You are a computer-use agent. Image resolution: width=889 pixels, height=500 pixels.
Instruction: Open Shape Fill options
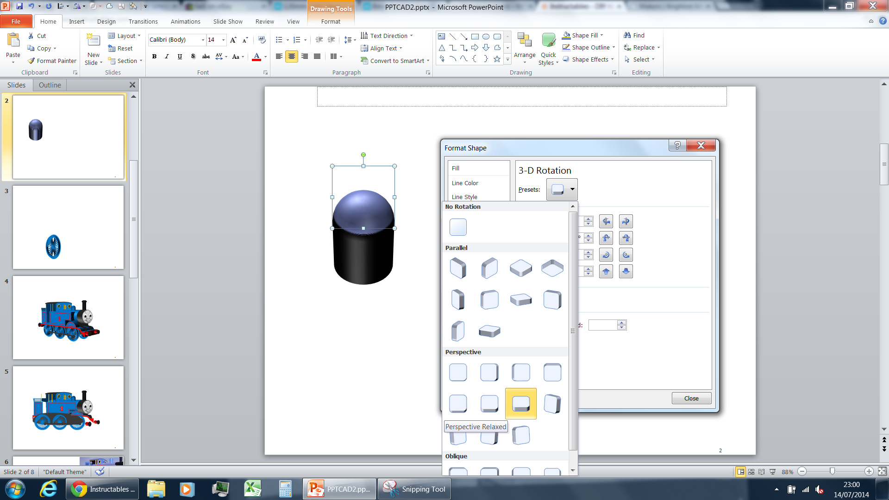583,35
